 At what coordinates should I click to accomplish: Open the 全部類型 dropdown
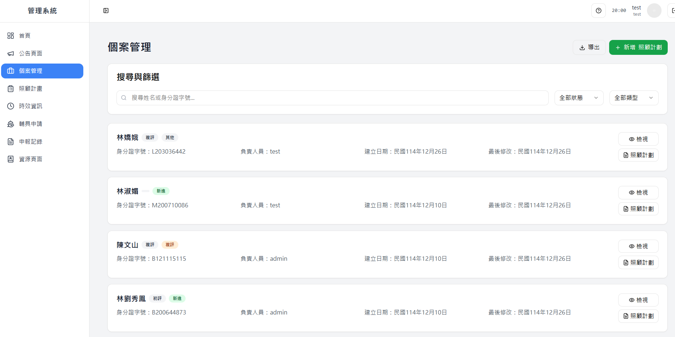coord(634,98)
